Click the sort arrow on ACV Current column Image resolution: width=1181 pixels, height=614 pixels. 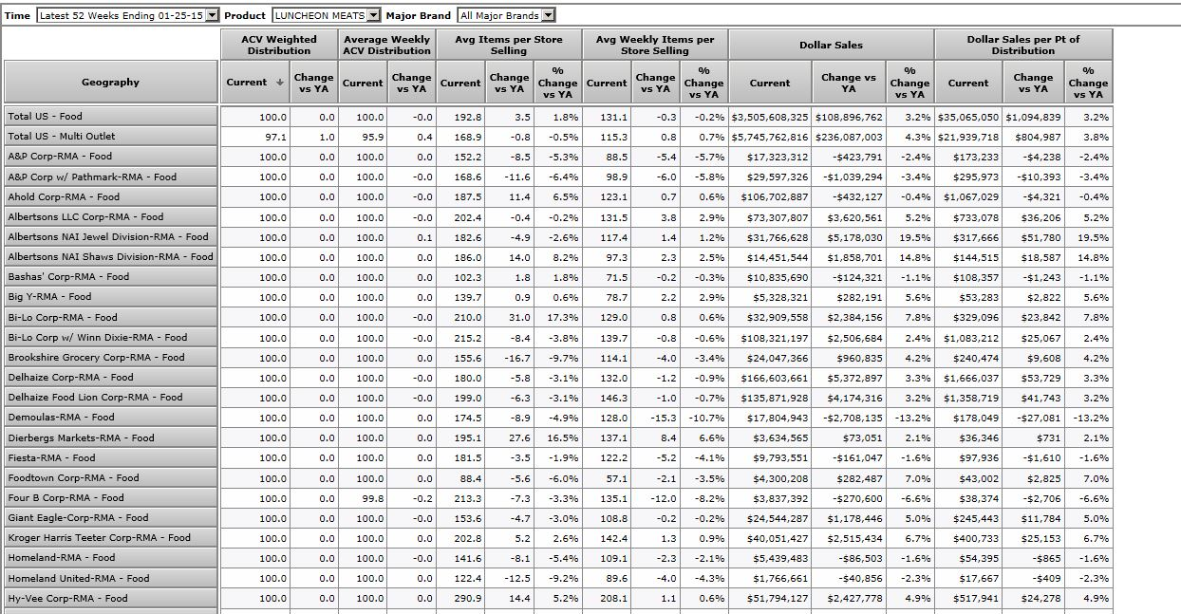pos(279,83)
